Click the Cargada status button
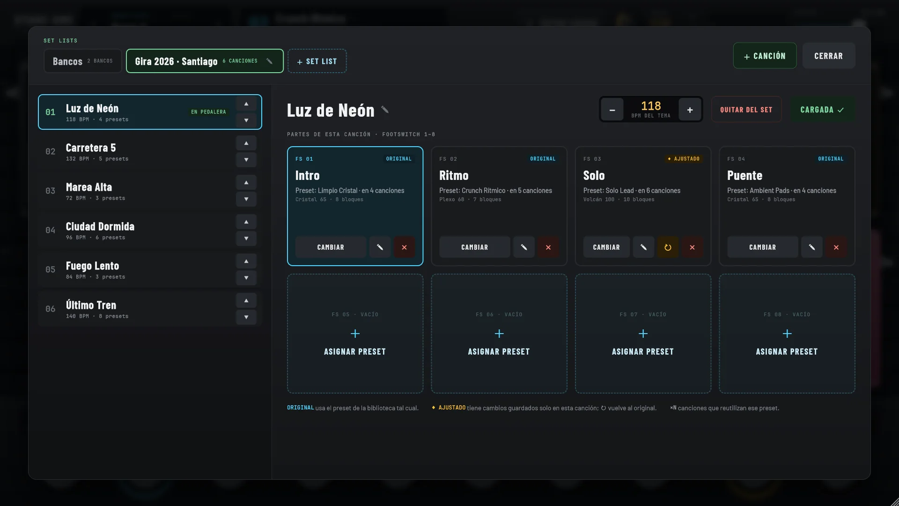Viewport: 899px width, 506px height. pyautogui.click(x=822, y=110)
